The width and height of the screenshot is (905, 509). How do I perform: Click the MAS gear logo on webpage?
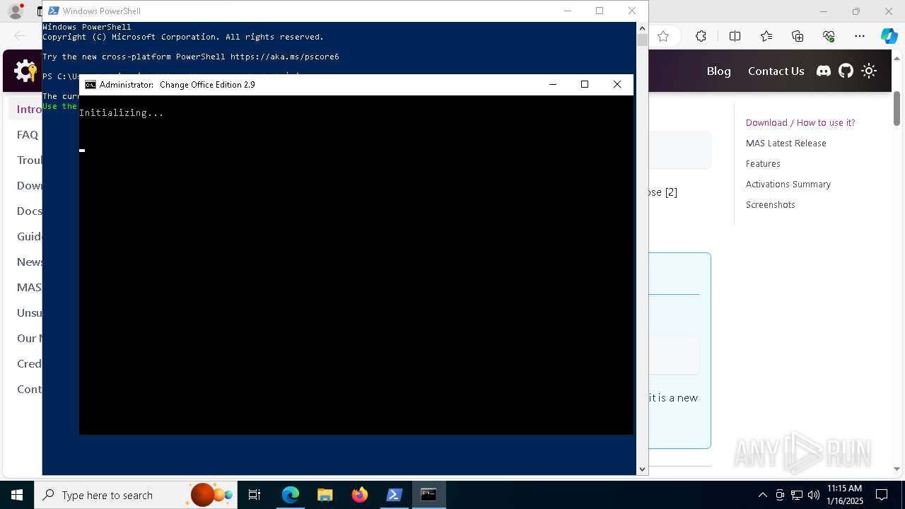(25, 71)
